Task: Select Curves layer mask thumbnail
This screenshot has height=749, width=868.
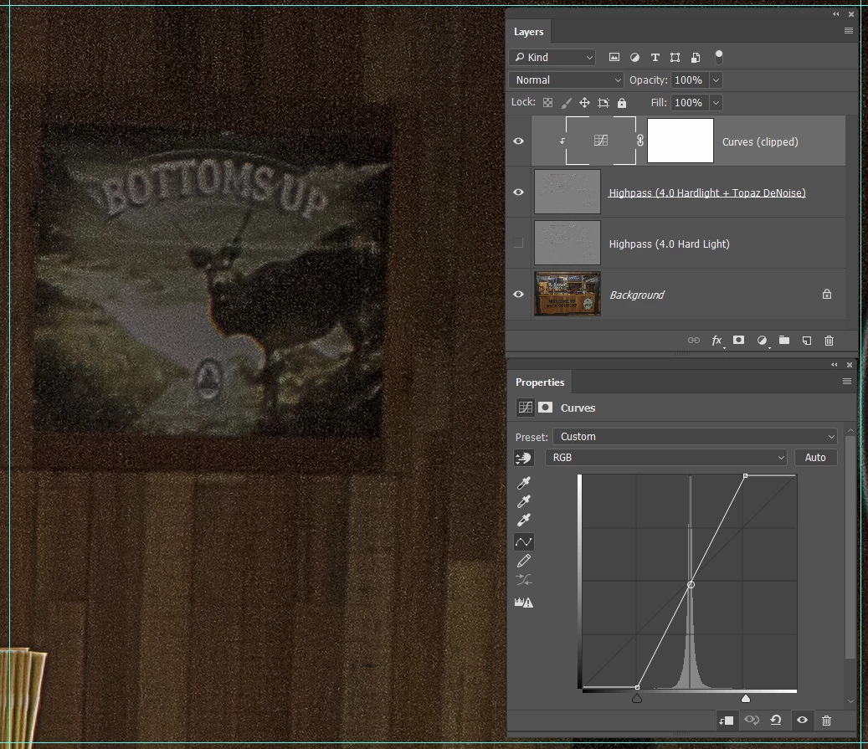Action: [x=681, y=141]
